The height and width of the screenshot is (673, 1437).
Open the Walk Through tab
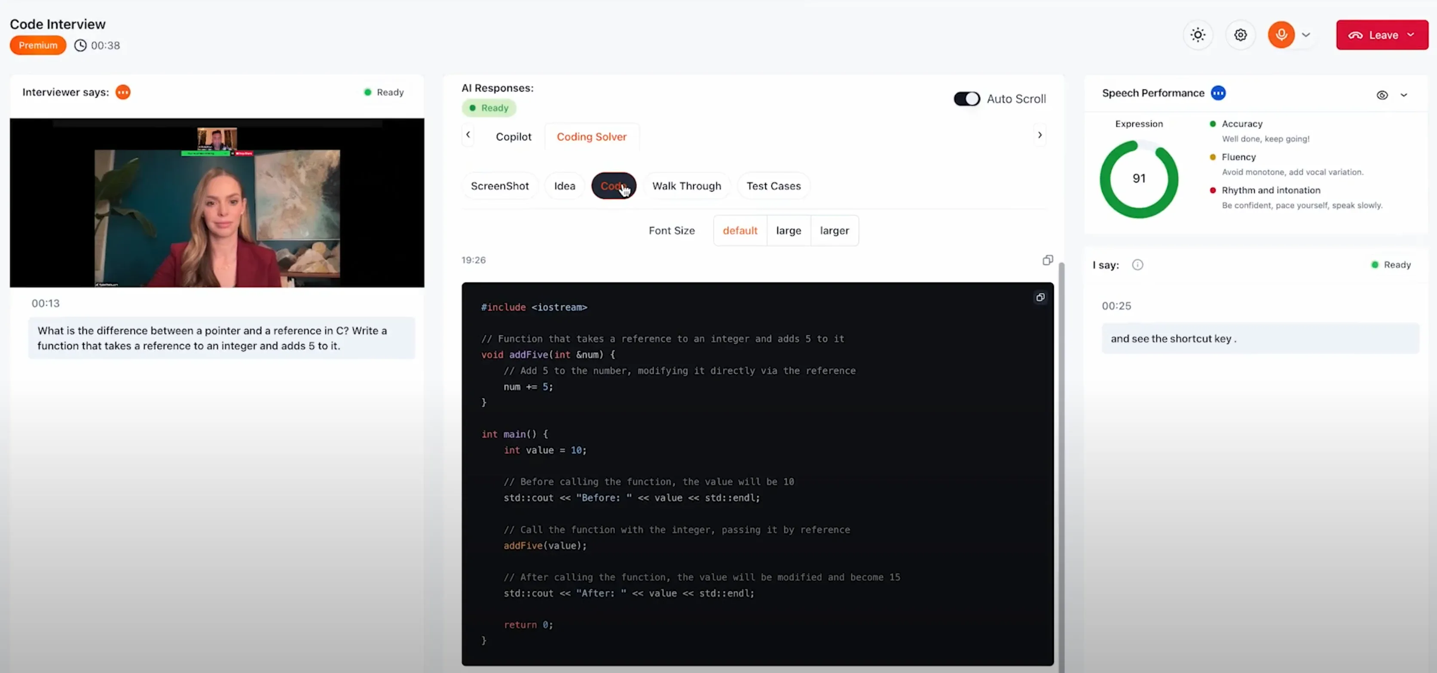click(x=686, y=186)
